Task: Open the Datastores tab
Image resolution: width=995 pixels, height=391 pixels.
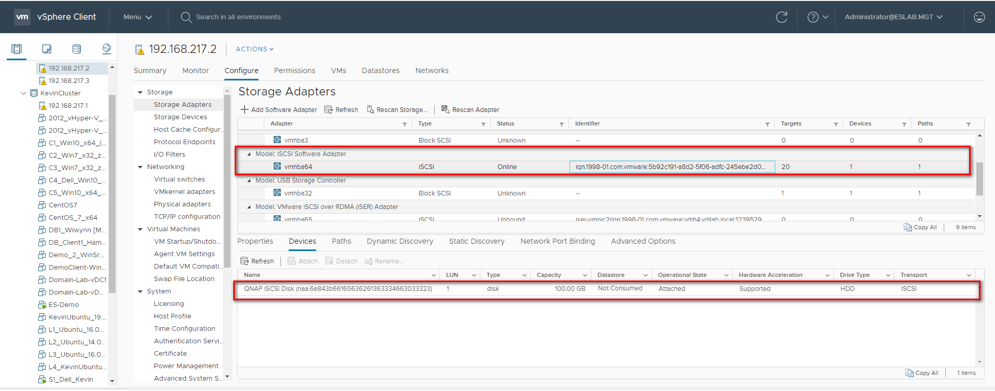Action: [380, 71]
